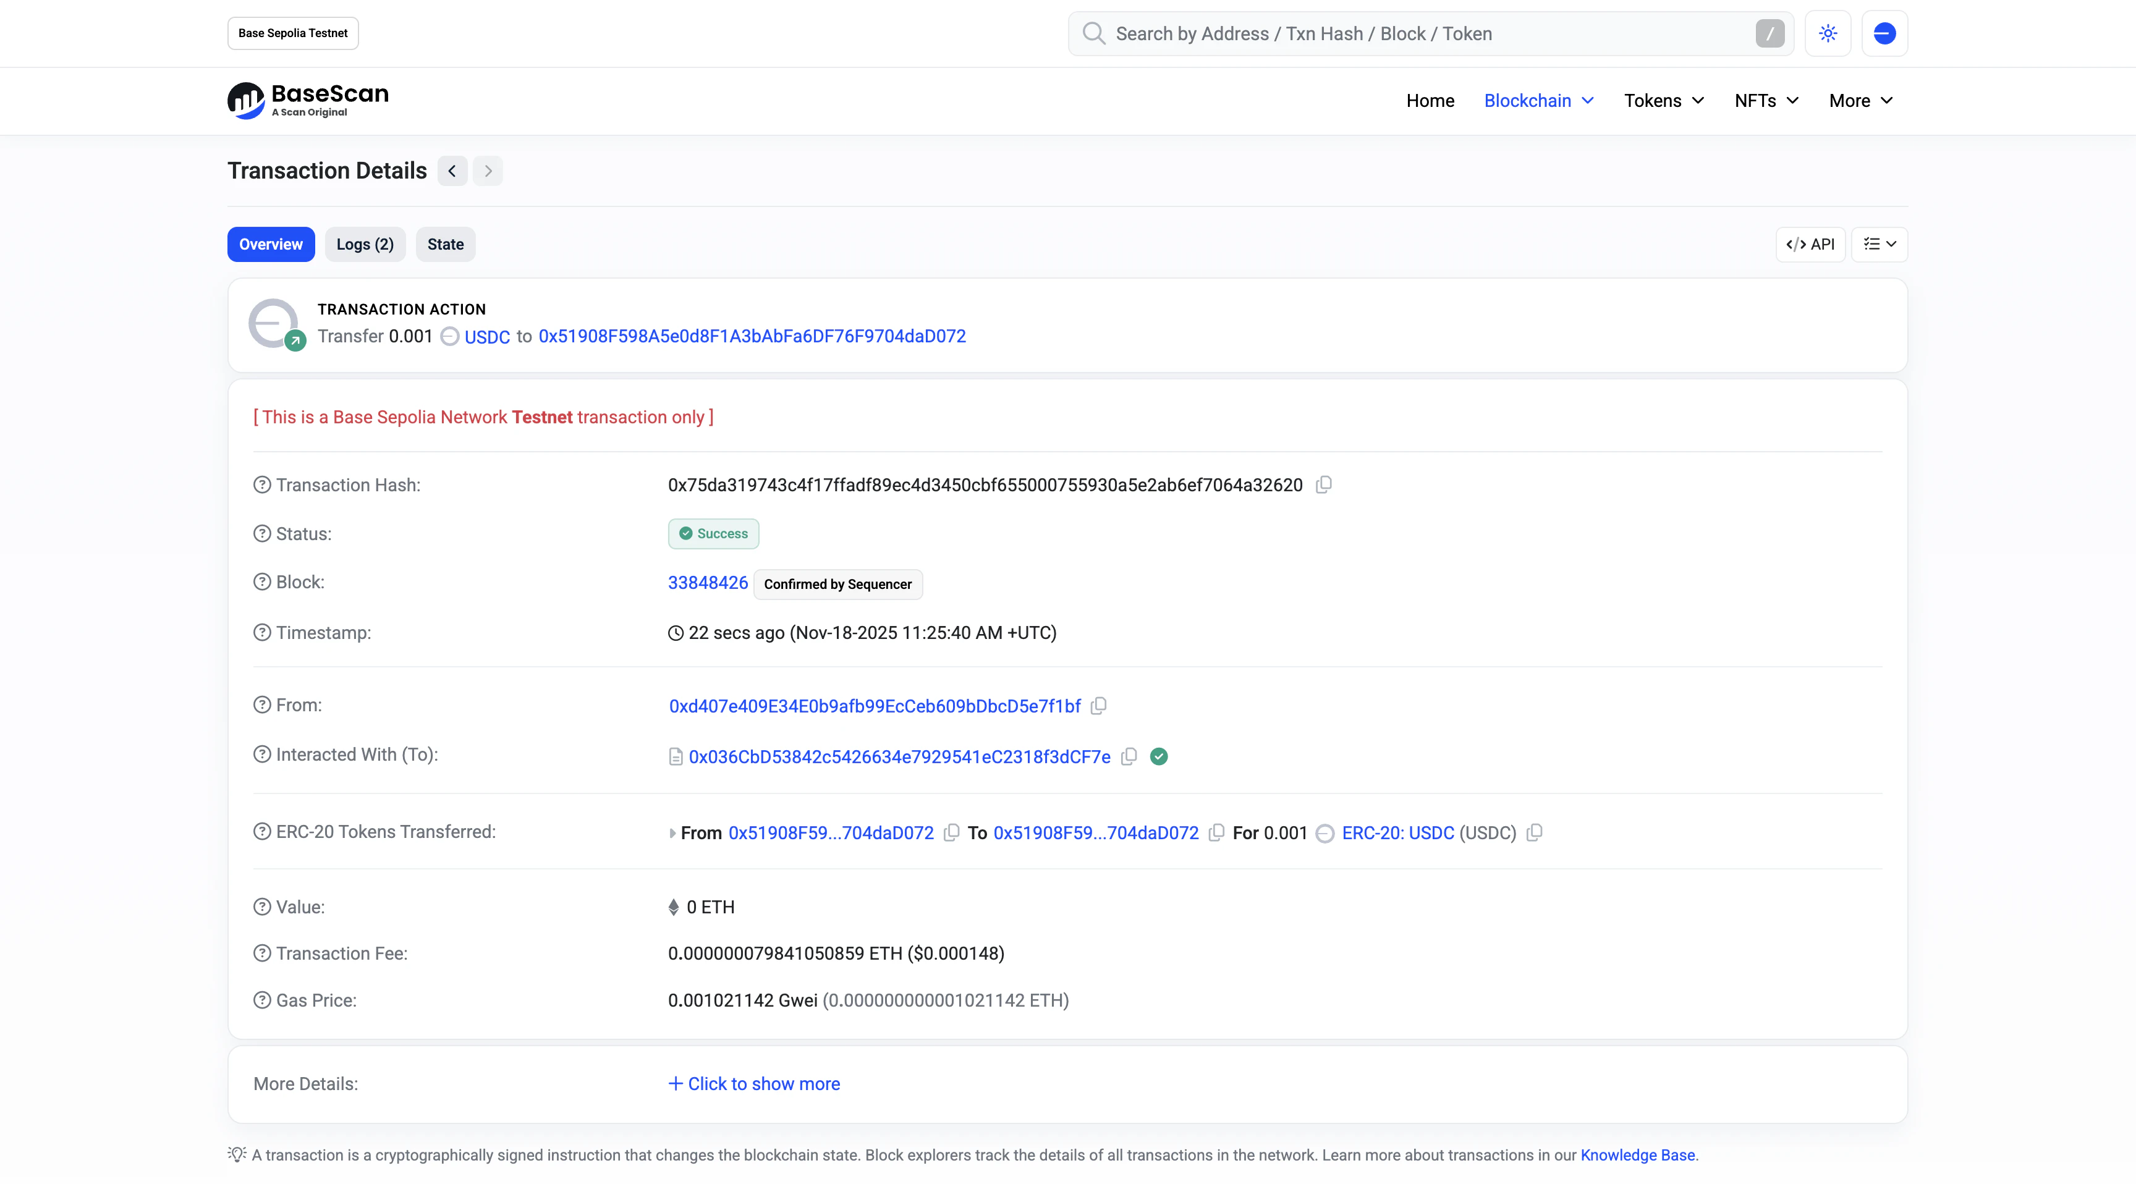Viewport: 2136px width, 1184px height.
Task: Click the 0 ETH value text
Action: pyautogui.click(x=710, y=907)
